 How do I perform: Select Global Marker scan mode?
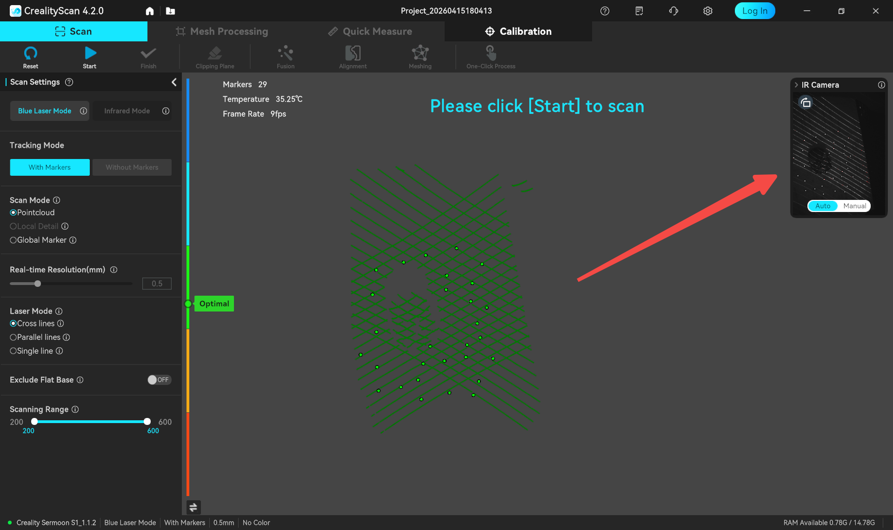pos(13,240)
